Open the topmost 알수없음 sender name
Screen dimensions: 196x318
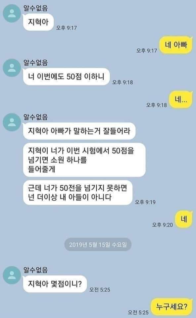(36, 8)
